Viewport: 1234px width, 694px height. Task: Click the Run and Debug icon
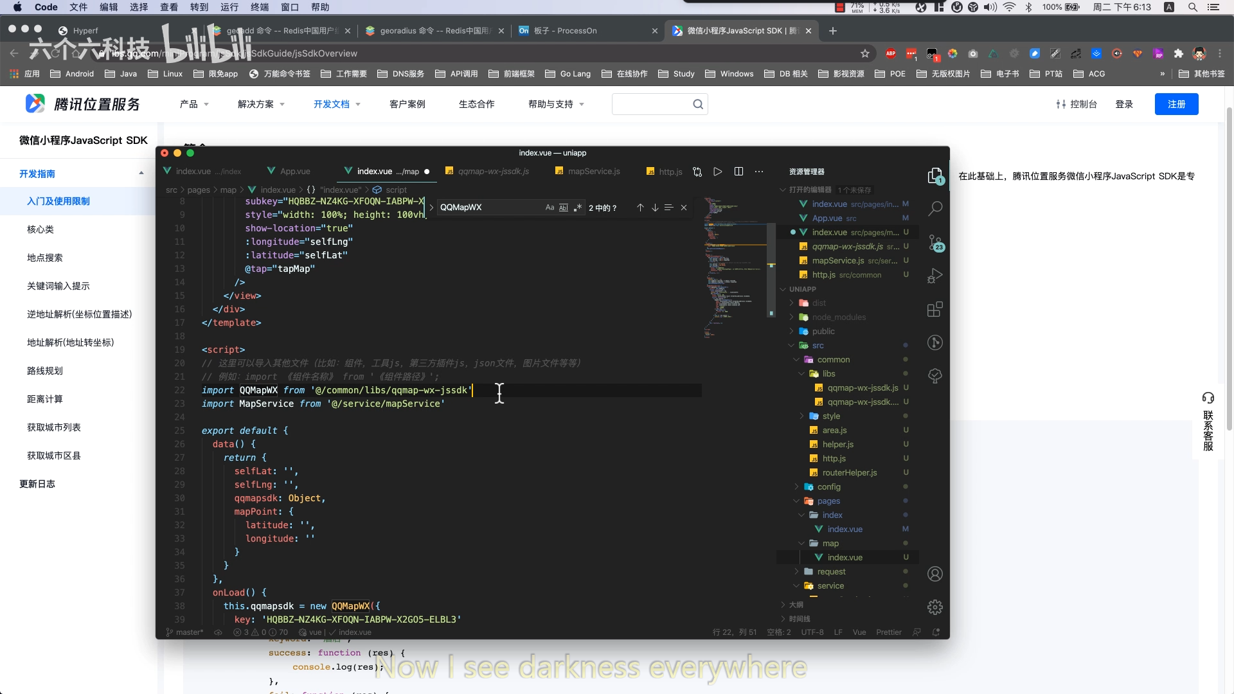coord(936,276)
